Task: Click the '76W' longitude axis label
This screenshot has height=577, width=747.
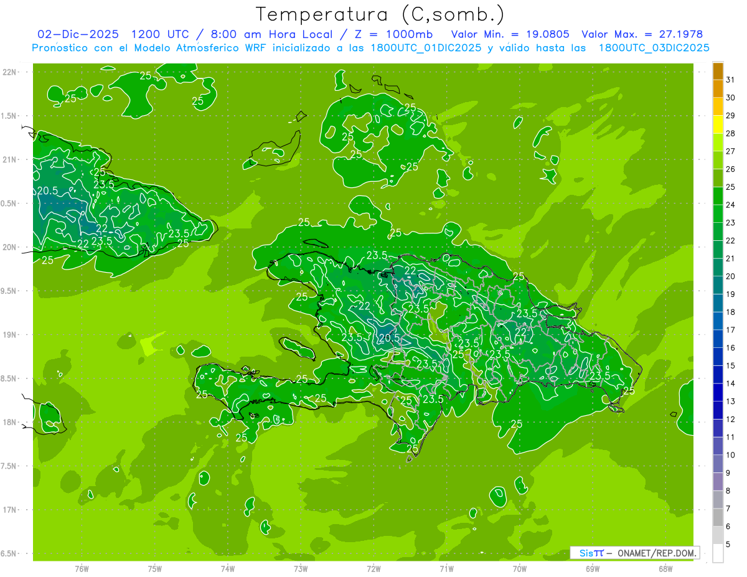Action: click(x=82, y=568)
